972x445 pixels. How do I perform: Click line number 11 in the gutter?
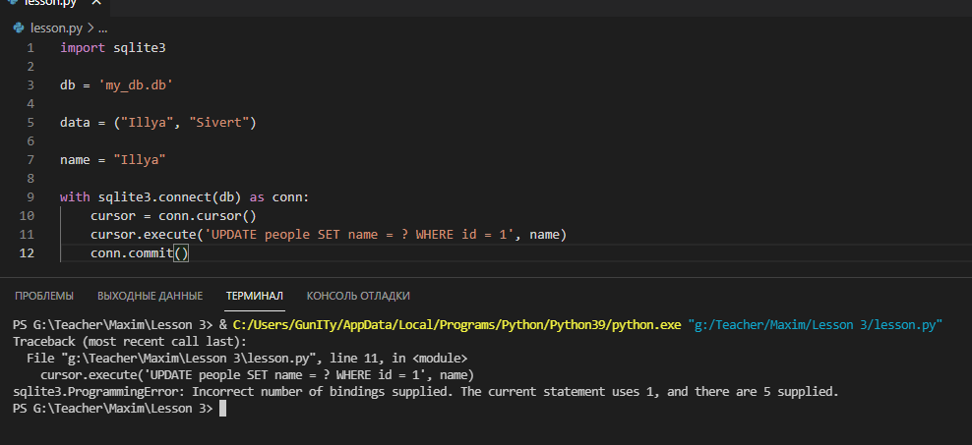27,235
